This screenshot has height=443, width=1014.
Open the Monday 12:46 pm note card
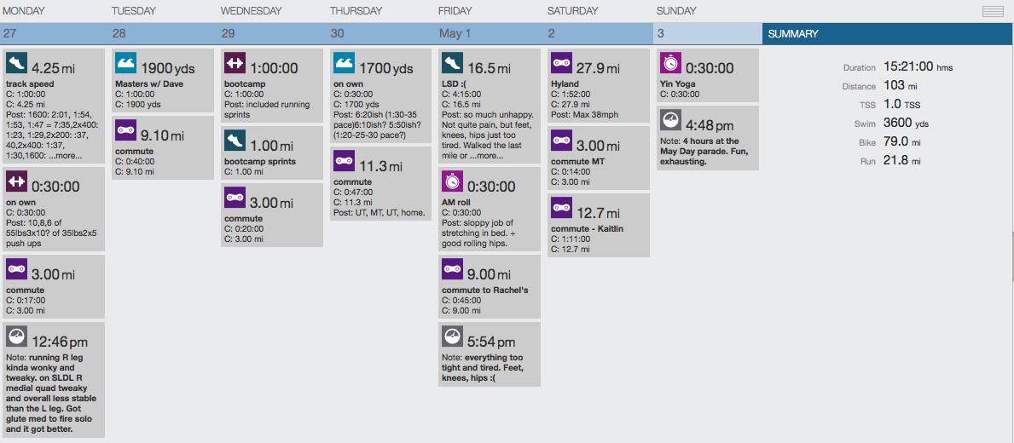[54, 379]
